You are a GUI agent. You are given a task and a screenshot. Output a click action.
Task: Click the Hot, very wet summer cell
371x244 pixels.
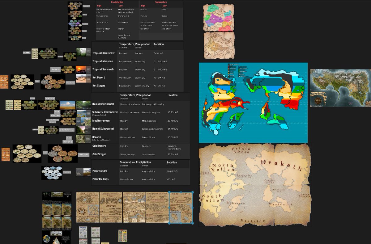pyautogui.click(x=125, y=61)
